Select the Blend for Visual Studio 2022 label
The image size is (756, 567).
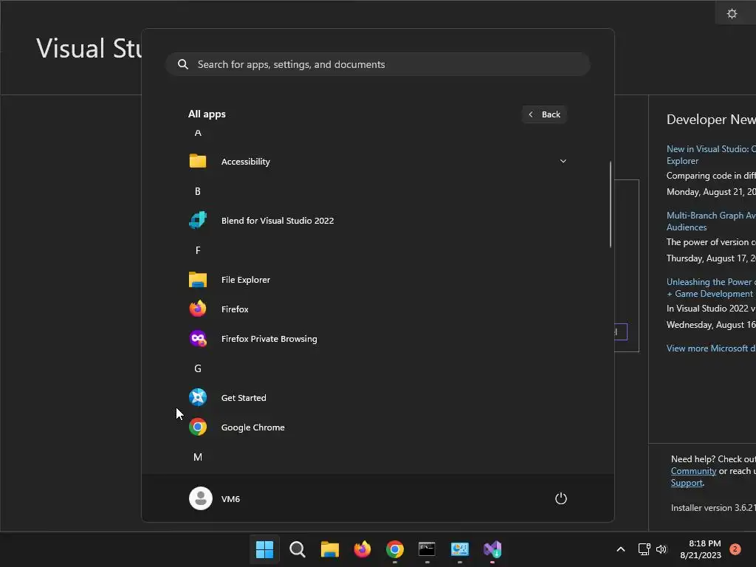click(x=278, y=220)
